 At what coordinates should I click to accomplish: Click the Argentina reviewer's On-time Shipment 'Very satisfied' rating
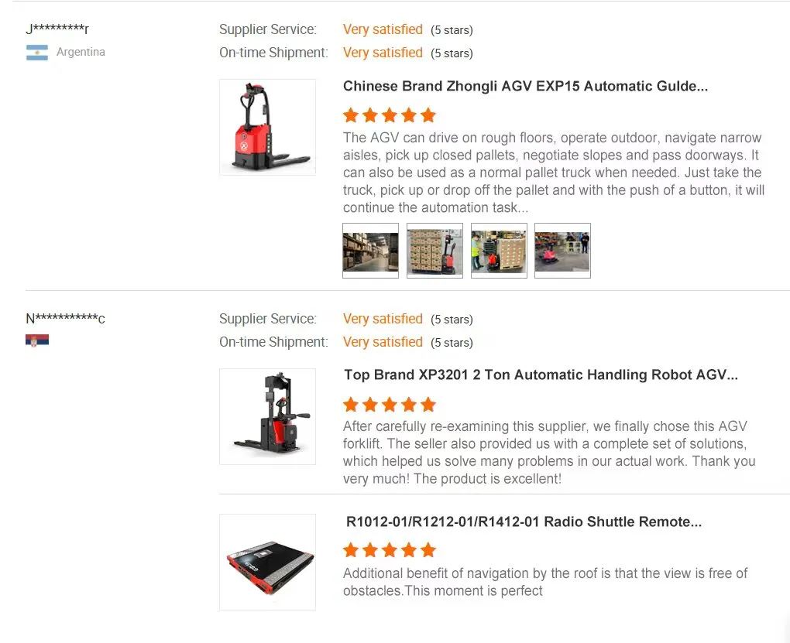383,53
